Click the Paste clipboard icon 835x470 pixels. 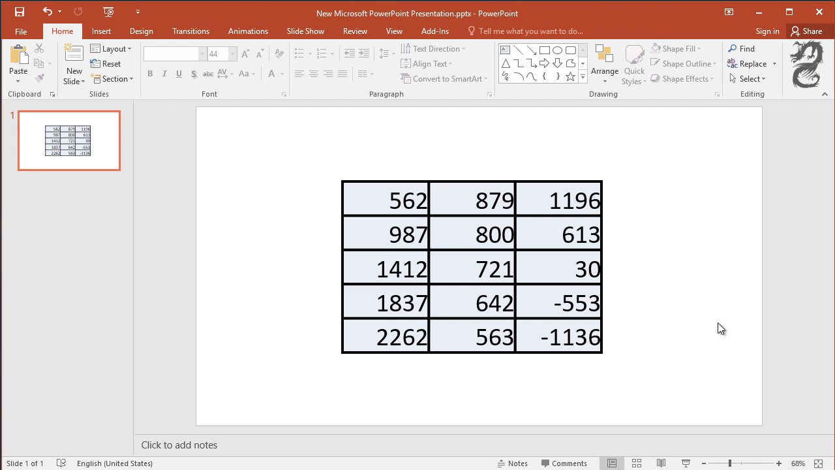[18, 55]
